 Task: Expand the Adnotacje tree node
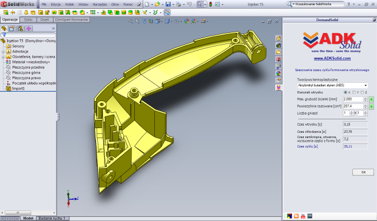coord(3,52)
